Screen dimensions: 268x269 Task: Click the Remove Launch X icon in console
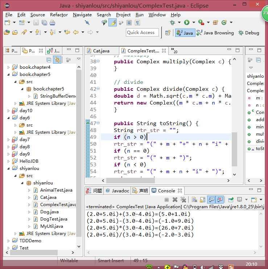[x=175, y=200]
